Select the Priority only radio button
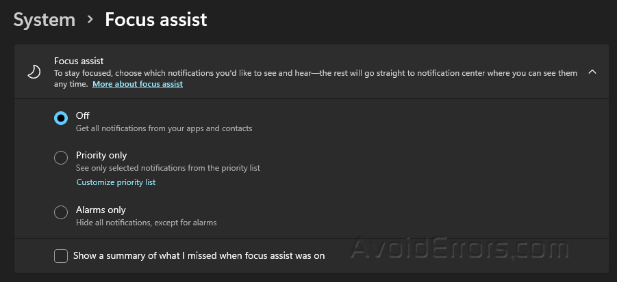This screenshot has width=617, height=282. [x=61, y=158]
